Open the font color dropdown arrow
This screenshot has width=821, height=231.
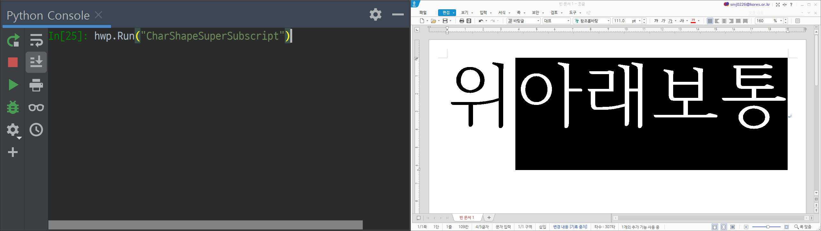(699, 21)
